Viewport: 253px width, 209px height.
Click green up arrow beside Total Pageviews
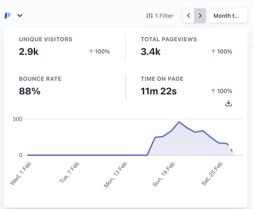[x=213, y=52]
